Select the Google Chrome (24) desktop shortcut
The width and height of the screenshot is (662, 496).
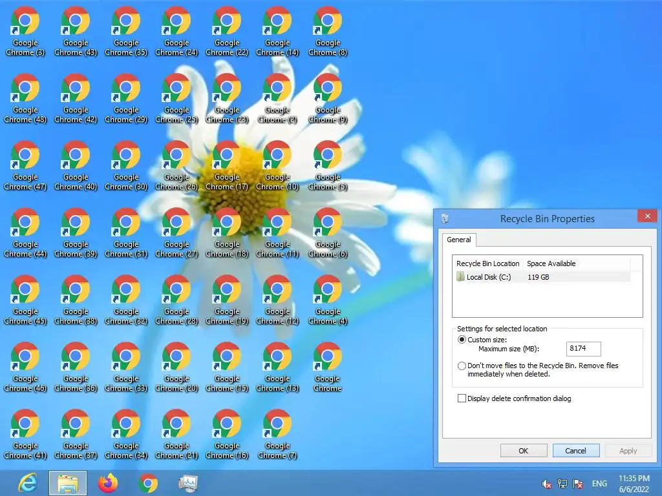[176, 32]
